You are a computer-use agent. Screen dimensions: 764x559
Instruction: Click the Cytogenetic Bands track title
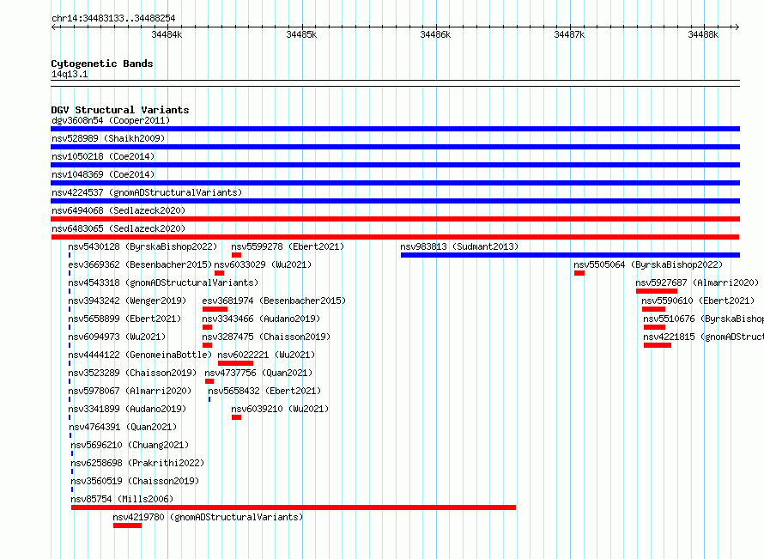coord(102,64)
